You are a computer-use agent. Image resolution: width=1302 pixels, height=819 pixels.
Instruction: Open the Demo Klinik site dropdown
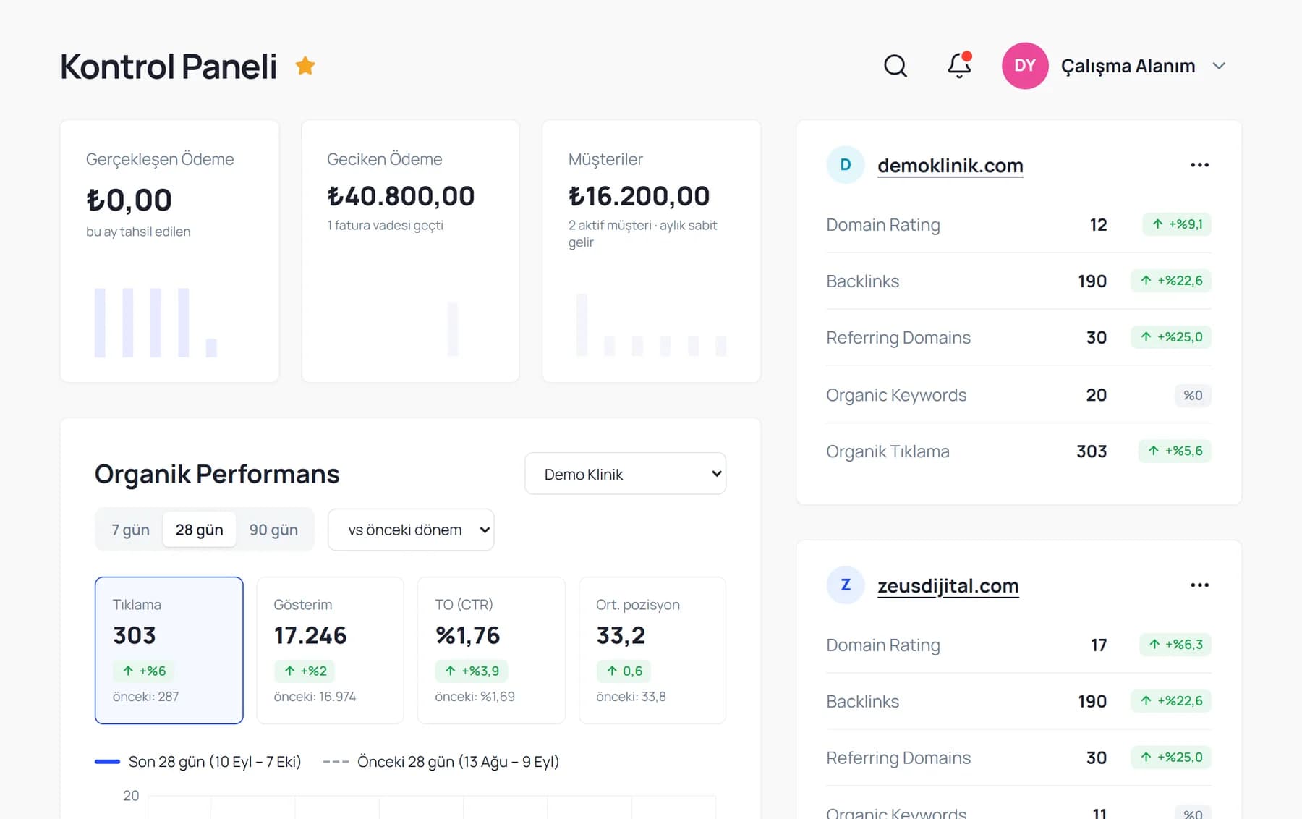click(x=625, y=474)
